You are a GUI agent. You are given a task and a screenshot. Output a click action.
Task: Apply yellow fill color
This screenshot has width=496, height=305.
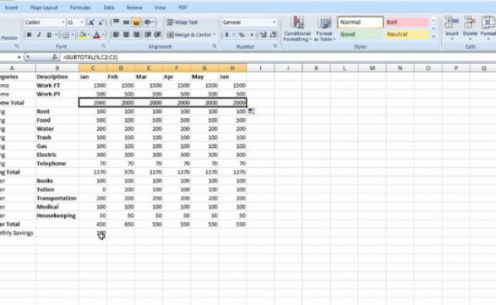click(82, 35)
